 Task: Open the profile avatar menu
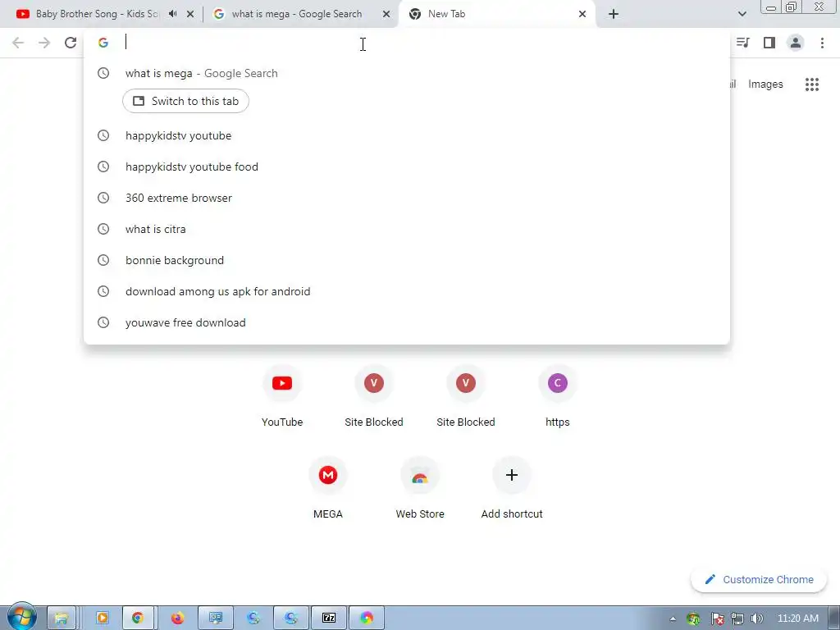tap(796, 43)
